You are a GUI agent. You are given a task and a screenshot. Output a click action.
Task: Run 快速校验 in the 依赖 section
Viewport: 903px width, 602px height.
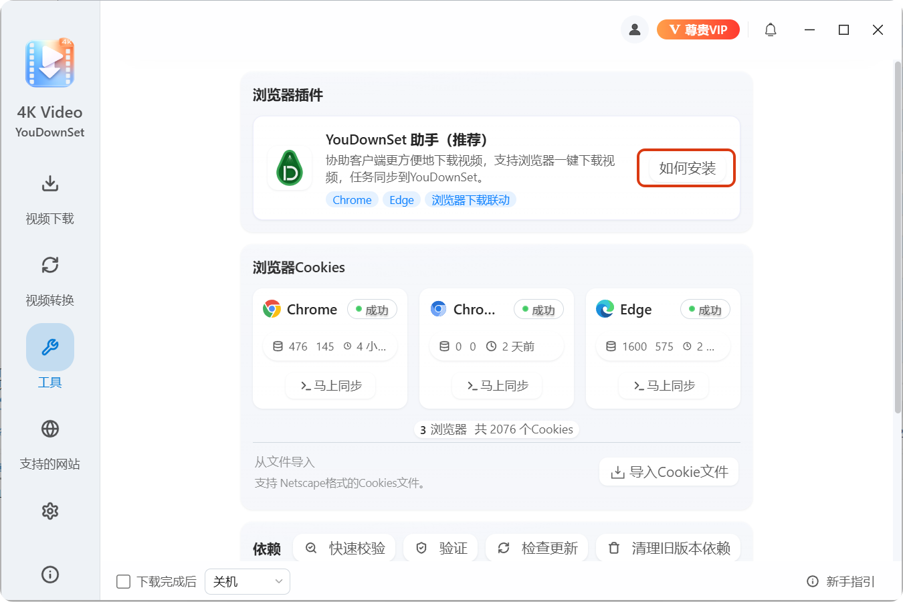pos(344,547)
